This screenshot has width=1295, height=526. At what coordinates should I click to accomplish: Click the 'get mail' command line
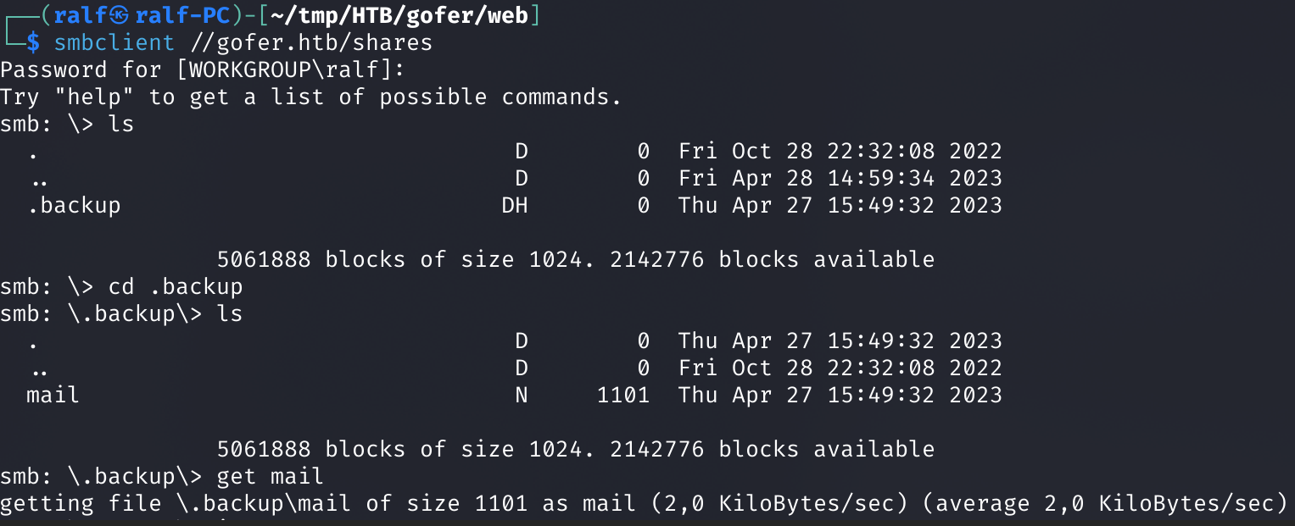[162, 476]
